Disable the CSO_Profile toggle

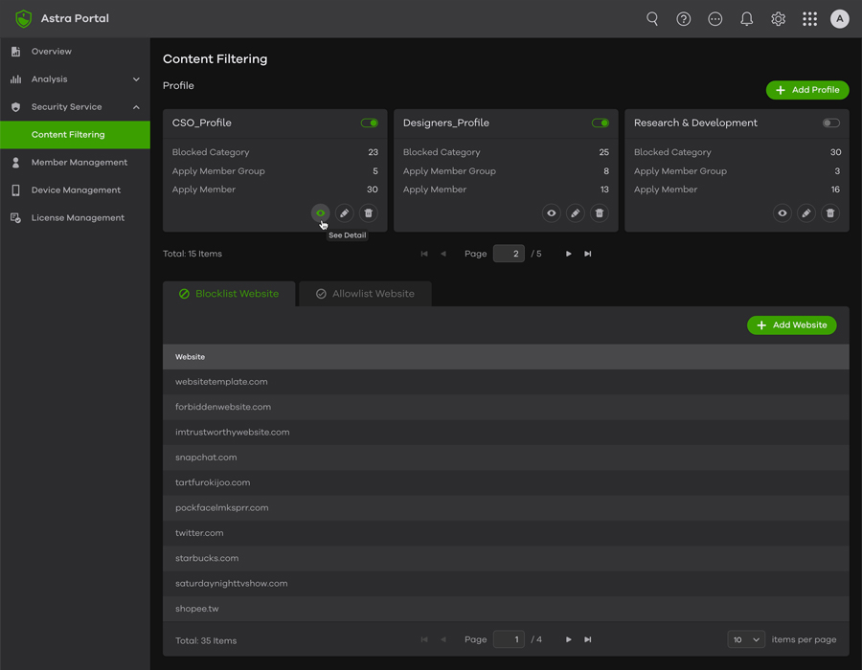(x=369, y=123)
